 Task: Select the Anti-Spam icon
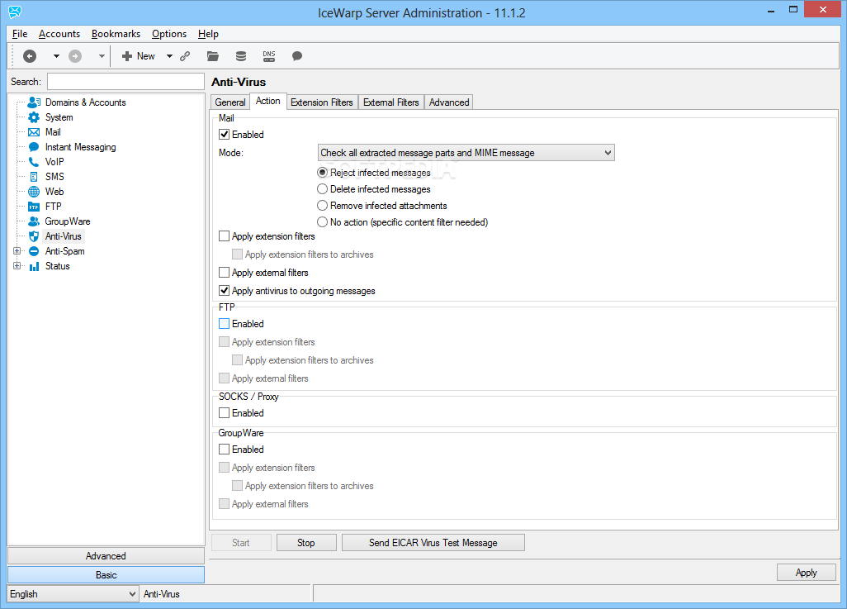click(x=34, y=251)
